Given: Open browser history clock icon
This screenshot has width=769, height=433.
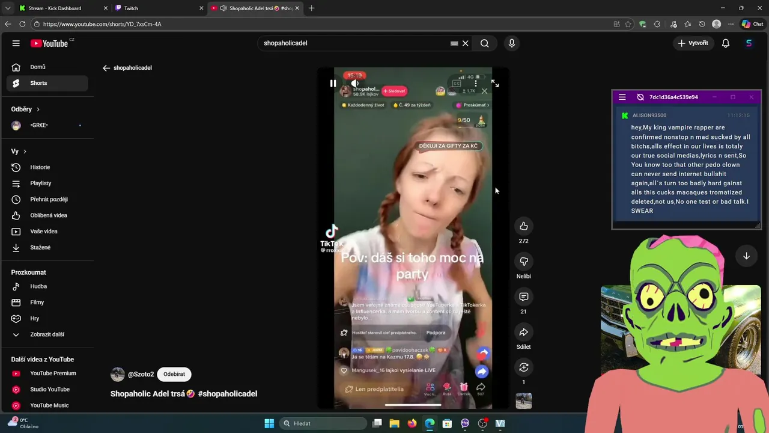Looking at the screenshot, I should pyautogui.click(x=702, y=24).
